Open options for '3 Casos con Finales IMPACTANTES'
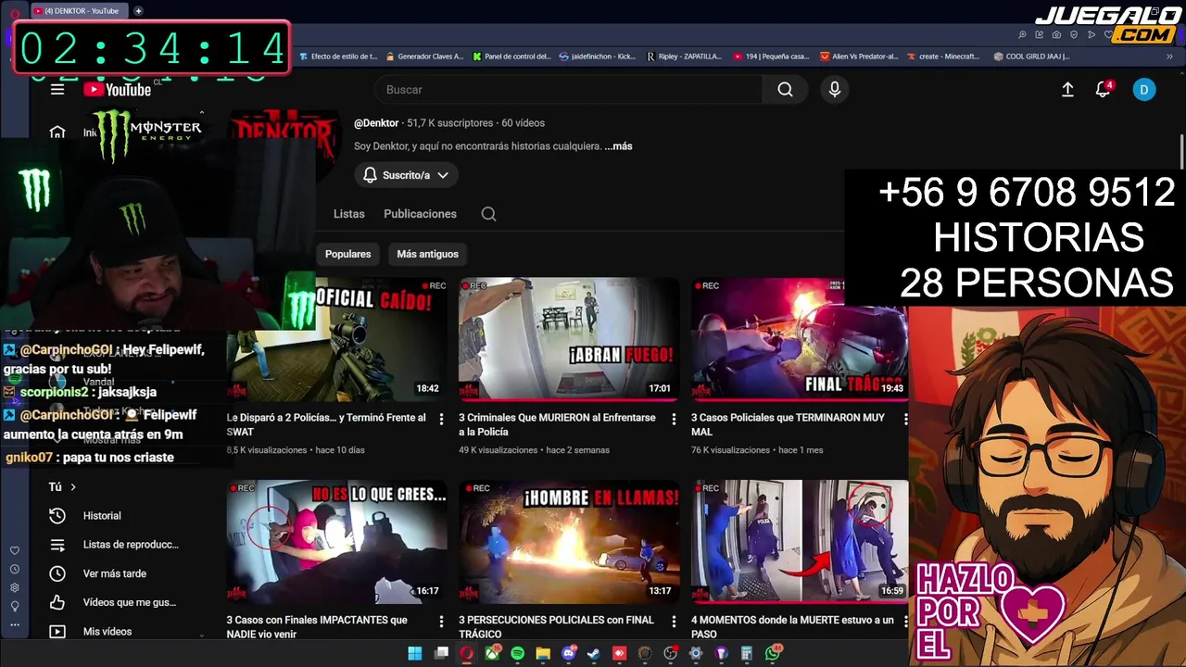 coord(441,622)
